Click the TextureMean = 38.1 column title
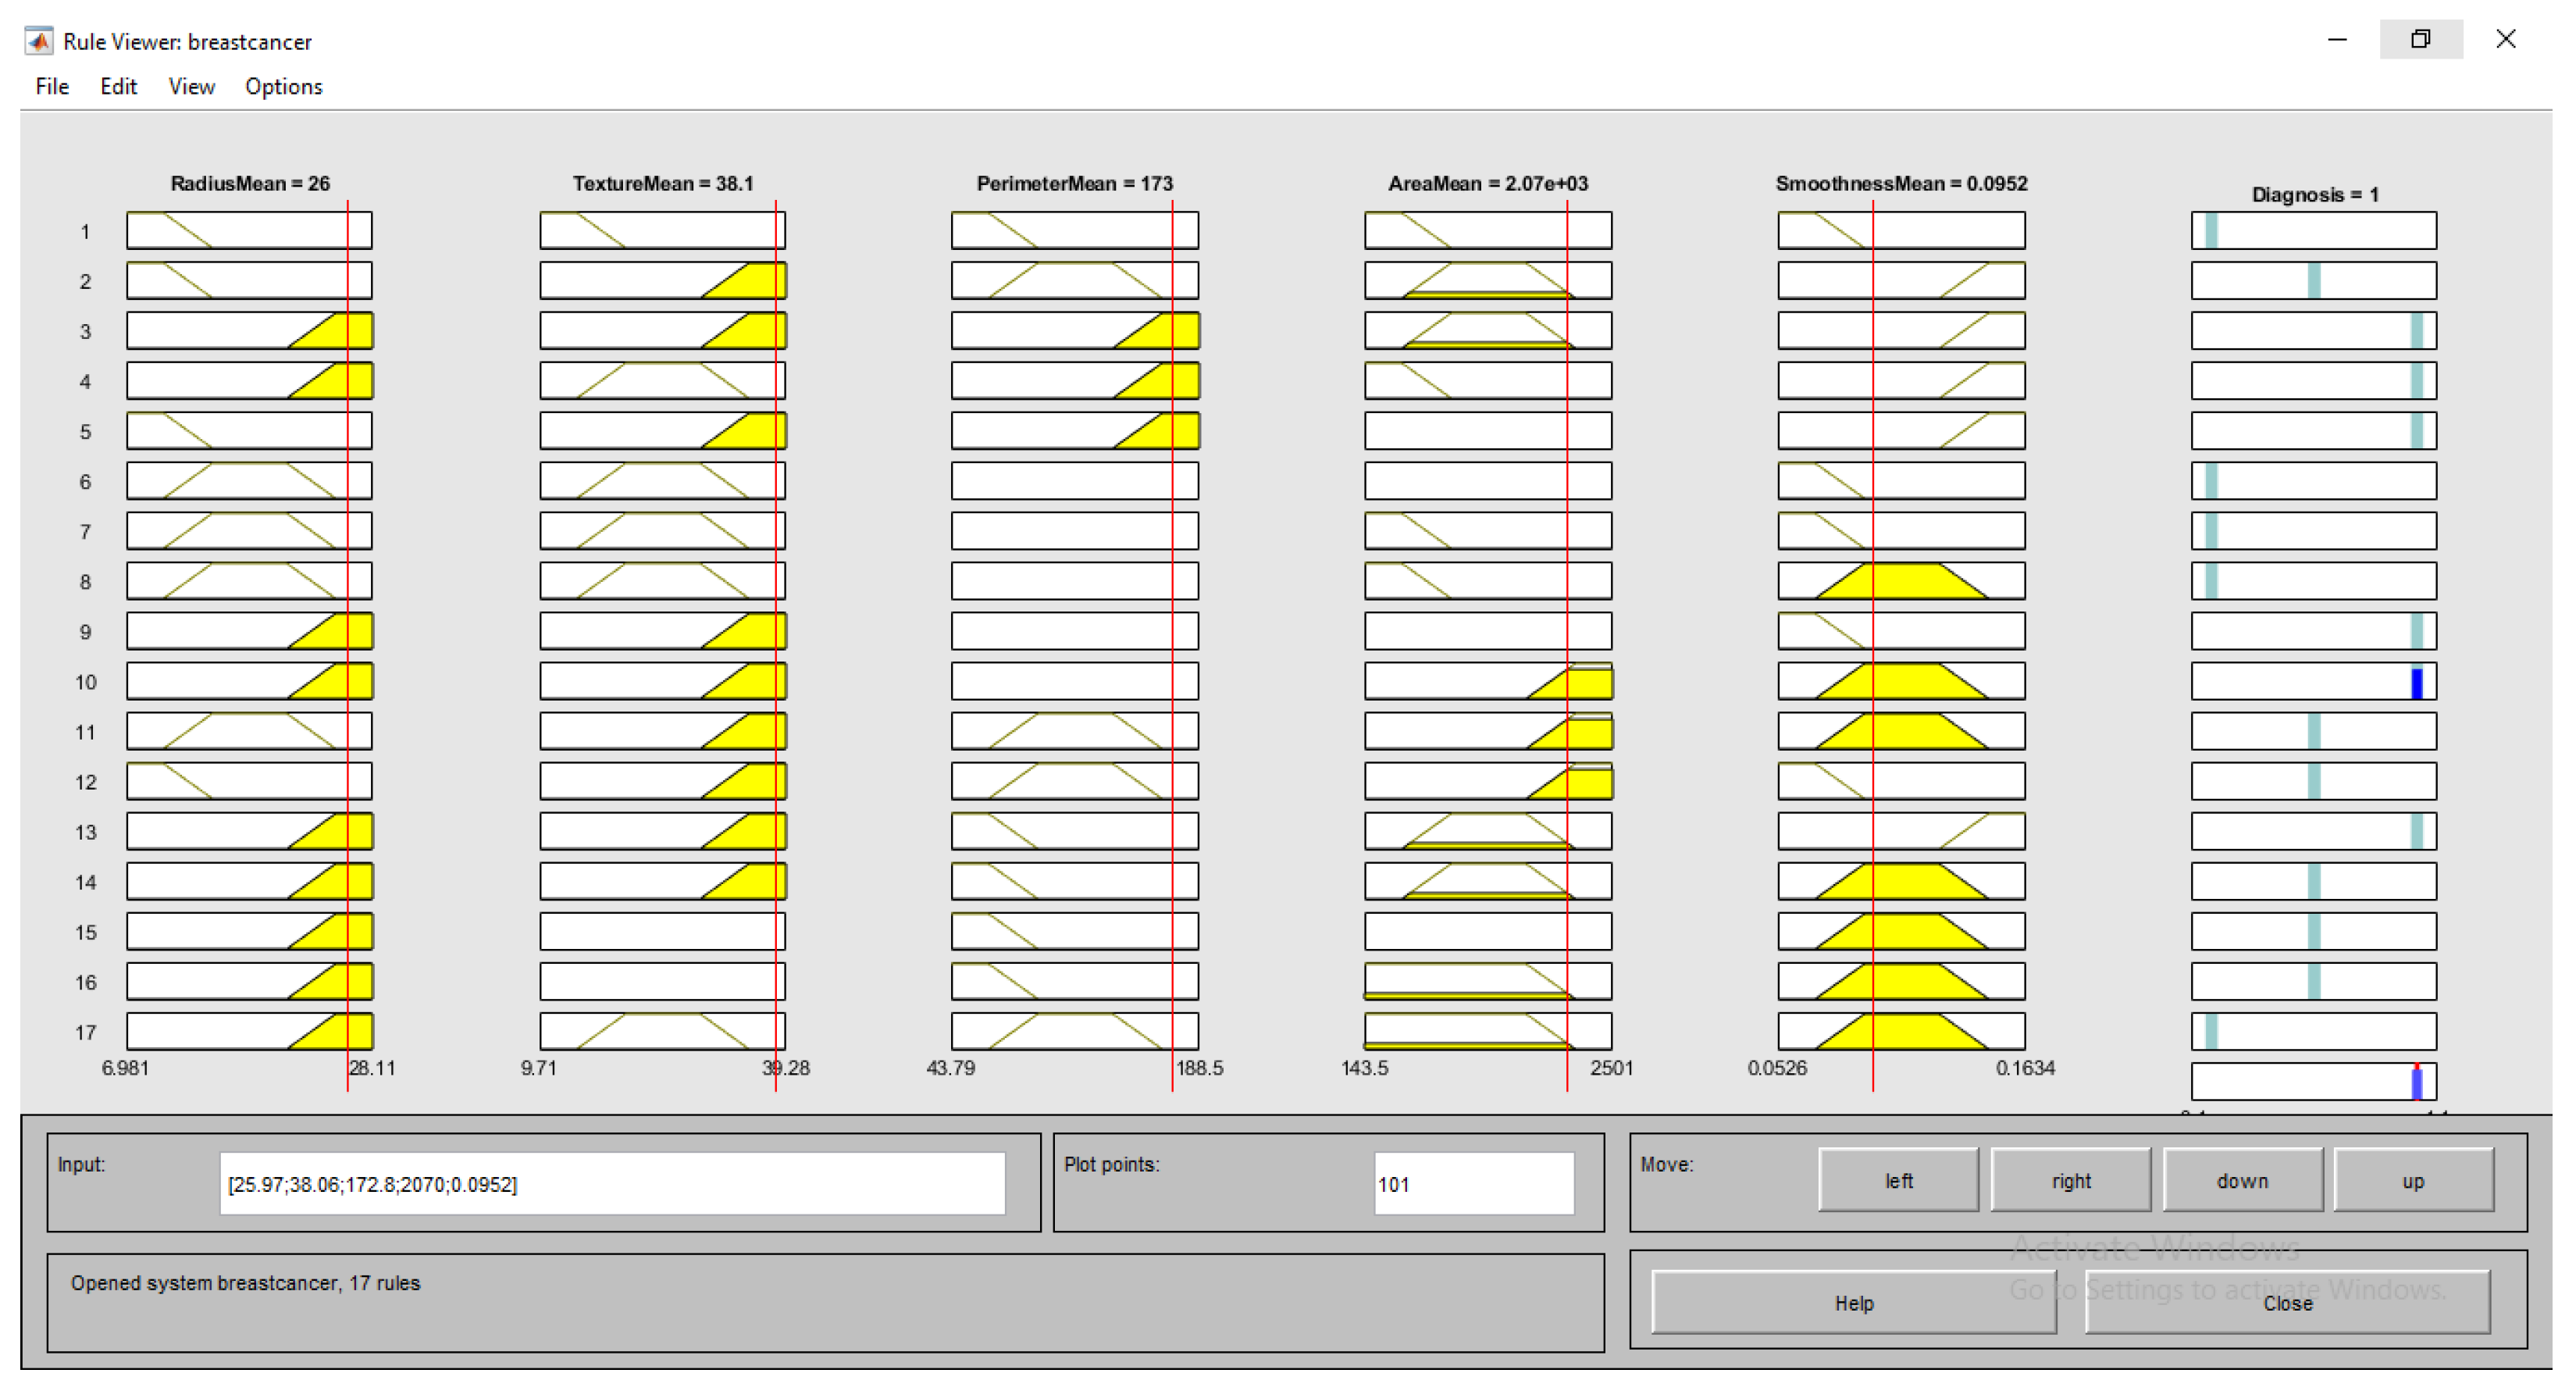This screenshot has width=2576, height=1391. [663, 184]
